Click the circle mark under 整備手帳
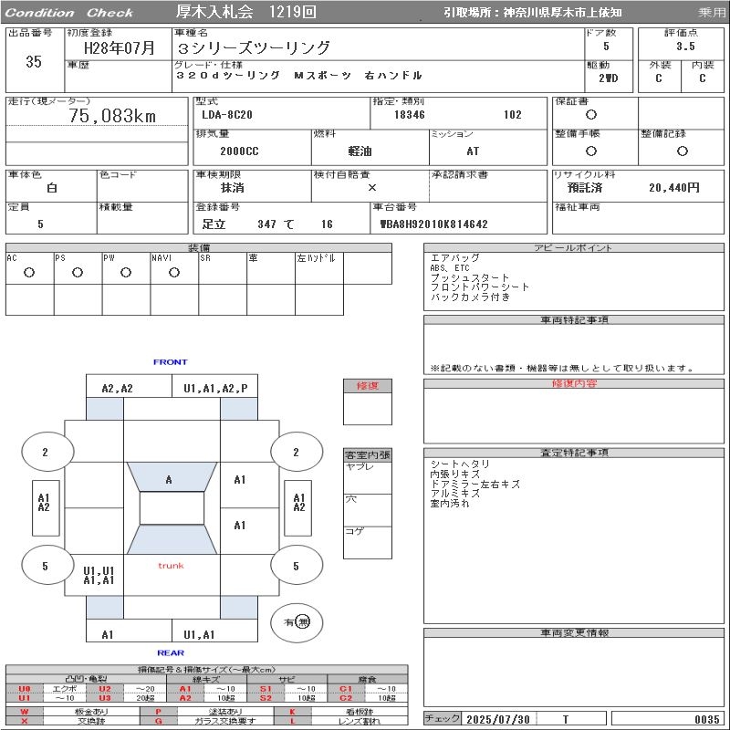The height and width of the screenshot is (730, 730). (590, 151)
